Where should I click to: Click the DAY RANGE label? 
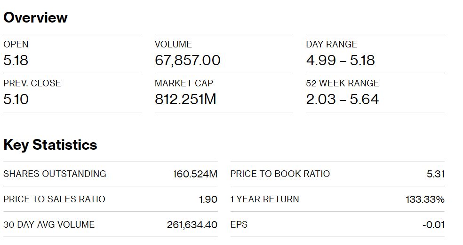pyautogui.click(x=331, y=45)
